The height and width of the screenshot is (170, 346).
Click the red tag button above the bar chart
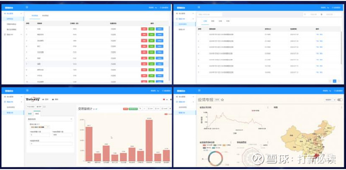tap(125, 109)
